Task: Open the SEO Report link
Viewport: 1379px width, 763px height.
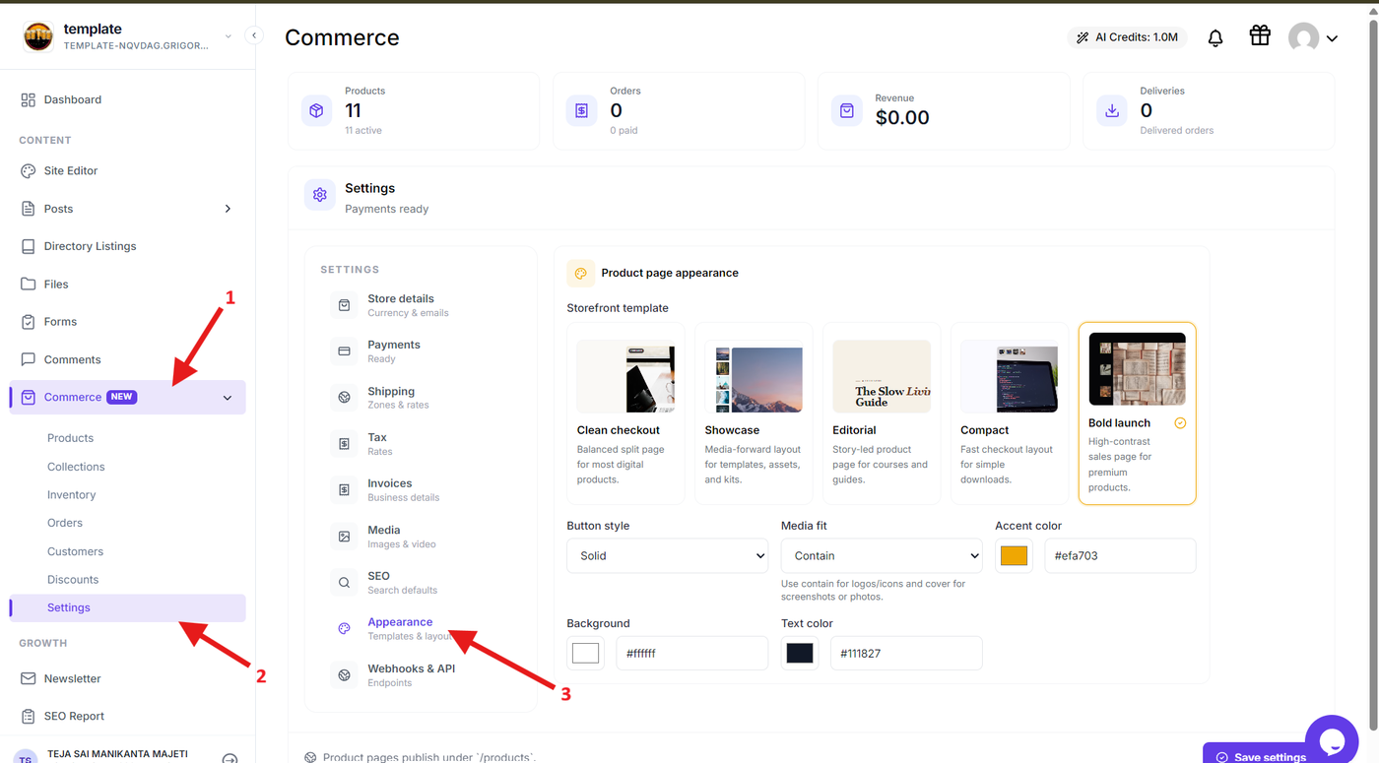Action: pos(74,716)
